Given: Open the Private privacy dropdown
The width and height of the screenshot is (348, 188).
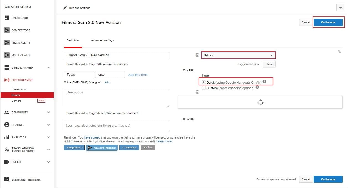Looking at the screenshot, I should click(x=238, y=55).
